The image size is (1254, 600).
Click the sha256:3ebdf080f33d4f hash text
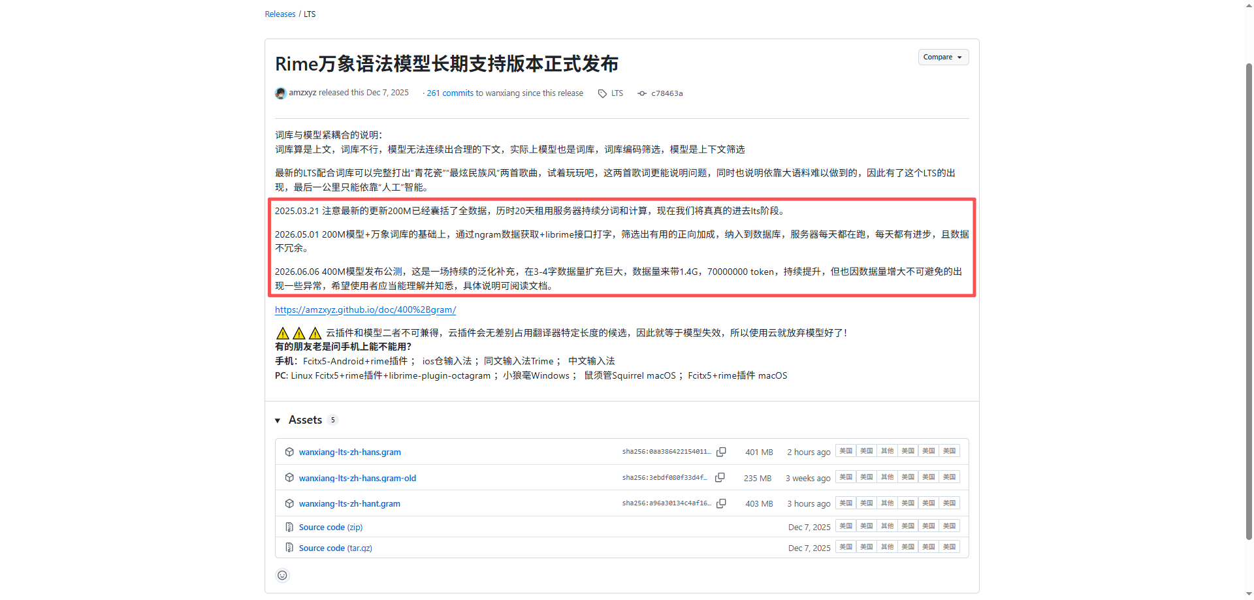tap(664, 478)
